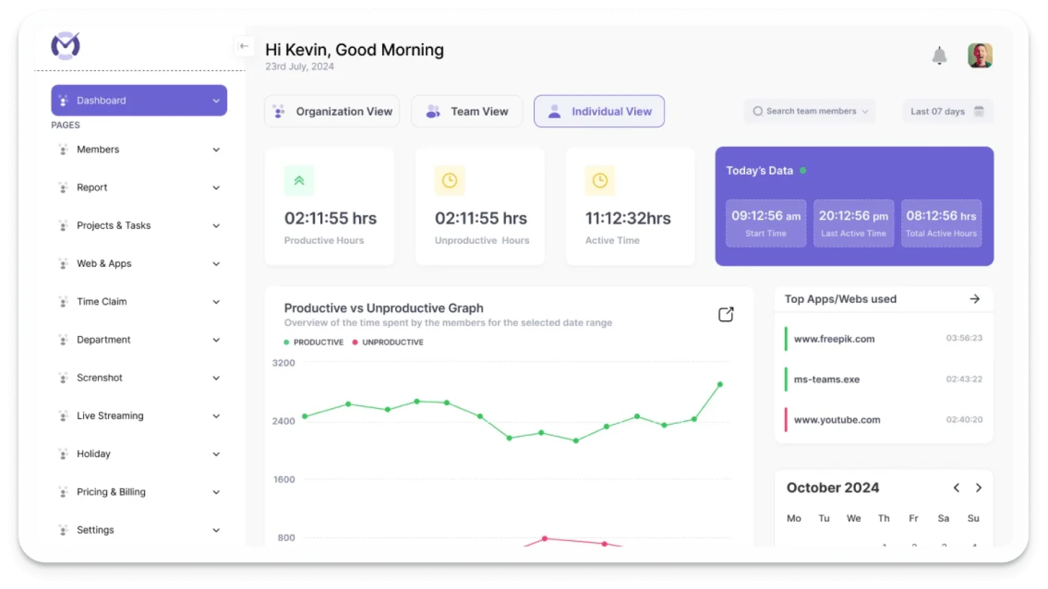Image resolution: width=1048 pixels, height=589 pixels.
Task: Switch to Team View tab
Action: pos(467,111)
